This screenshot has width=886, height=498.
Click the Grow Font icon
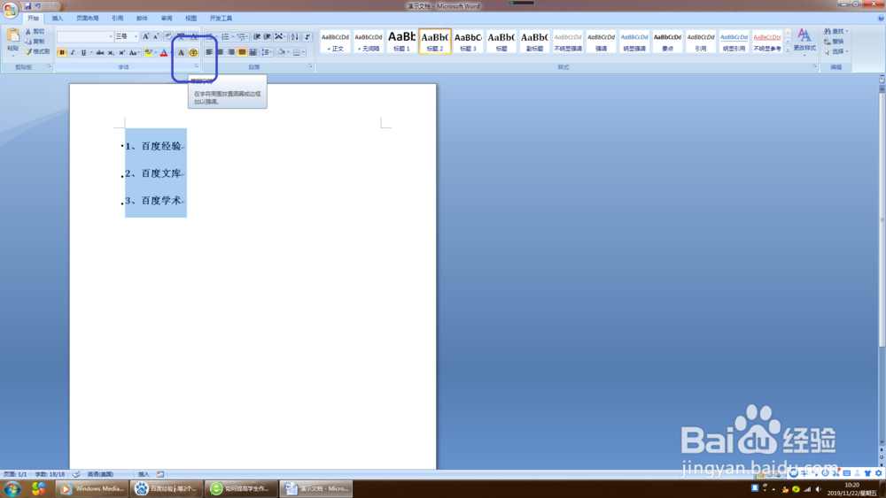(146, 36)
